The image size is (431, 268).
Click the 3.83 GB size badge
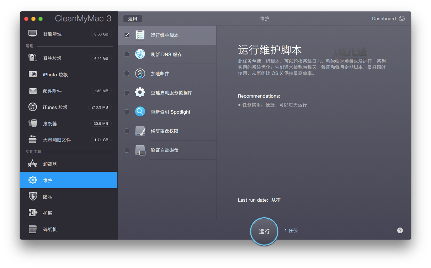click(x=101, y=34)
